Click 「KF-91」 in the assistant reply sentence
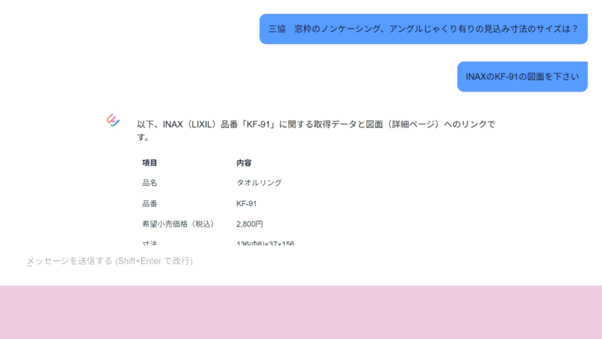Viewport: 602px width, 339px height. pos(260,125)
